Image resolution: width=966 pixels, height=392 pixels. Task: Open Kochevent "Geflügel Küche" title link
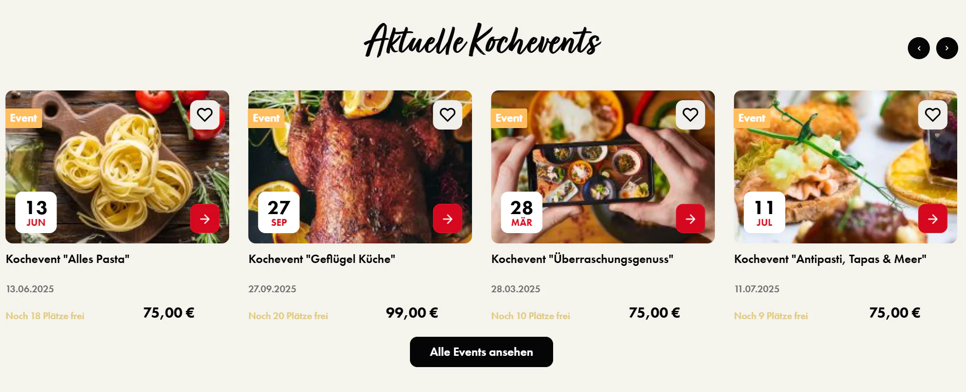pyautogui.click(x=322, y=259)
